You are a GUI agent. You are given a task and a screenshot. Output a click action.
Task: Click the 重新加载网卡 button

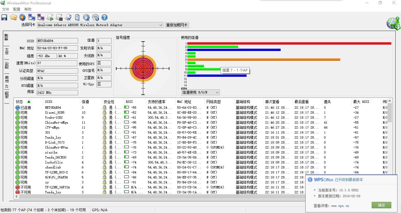(177, 25)
